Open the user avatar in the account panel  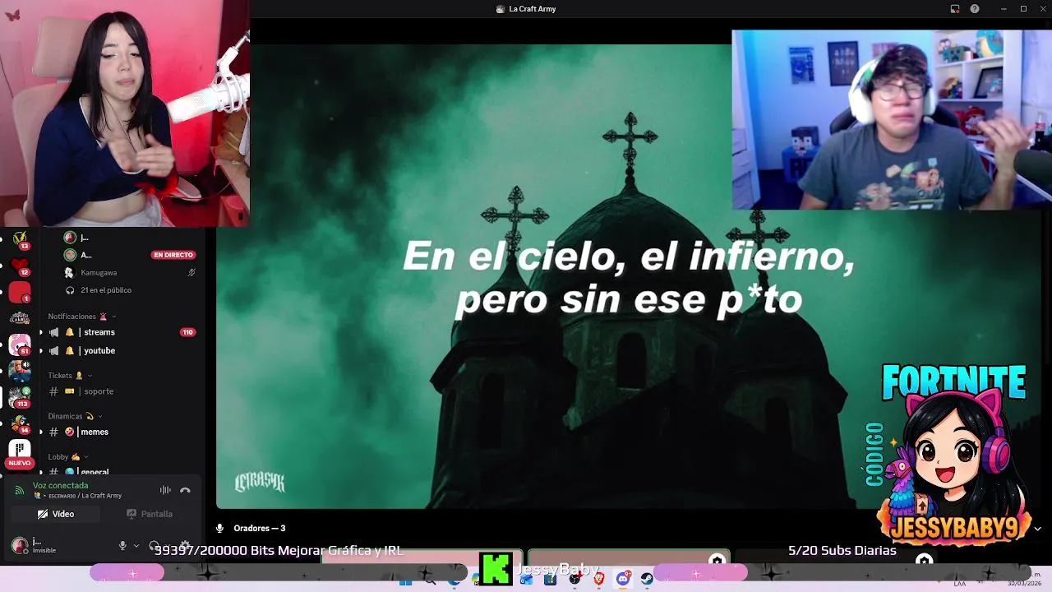pyautogui.click(x=20, y=545)
